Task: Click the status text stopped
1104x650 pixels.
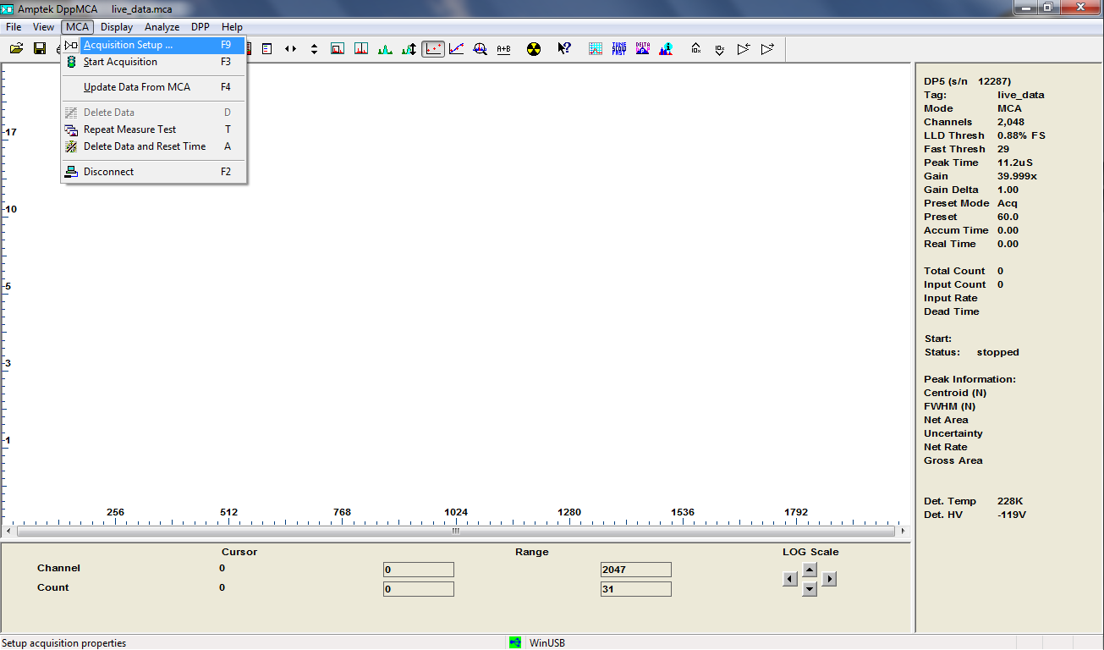Action: (998, 352)
